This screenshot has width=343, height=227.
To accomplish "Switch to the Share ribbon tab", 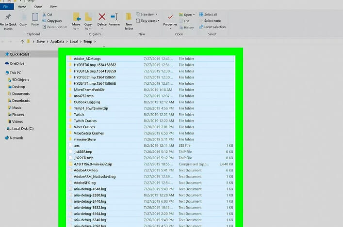I will [38, 7].
